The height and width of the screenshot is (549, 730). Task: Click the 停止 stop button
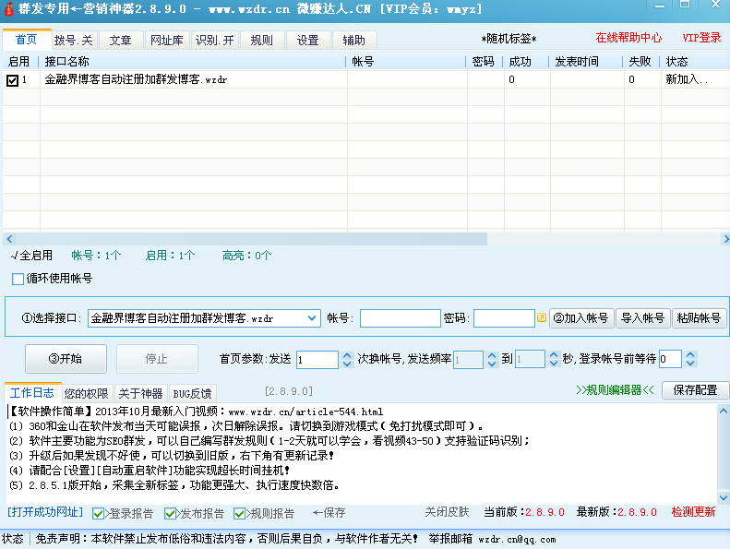pos(157,359)
